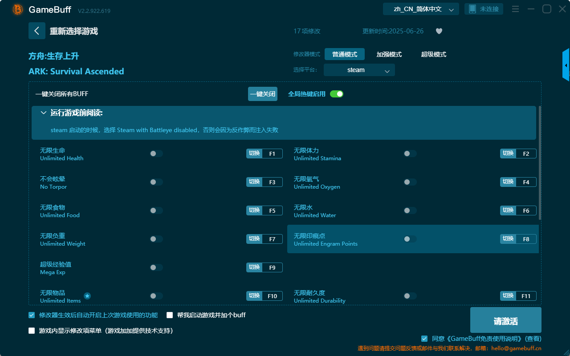Switch on Unlimited Engram Points toggle

point(410,239)
